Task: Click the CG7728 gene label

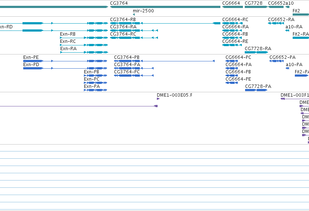Action: point(253,3)
